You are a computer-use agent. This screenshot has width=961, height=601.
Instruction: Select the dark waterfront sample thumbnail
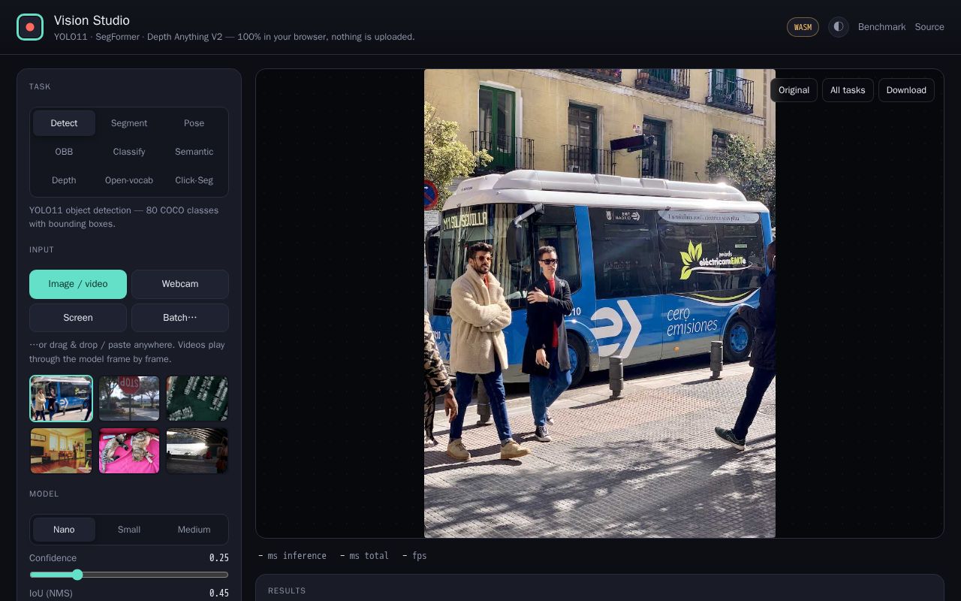pyautogui.click(x=197, y=451)
